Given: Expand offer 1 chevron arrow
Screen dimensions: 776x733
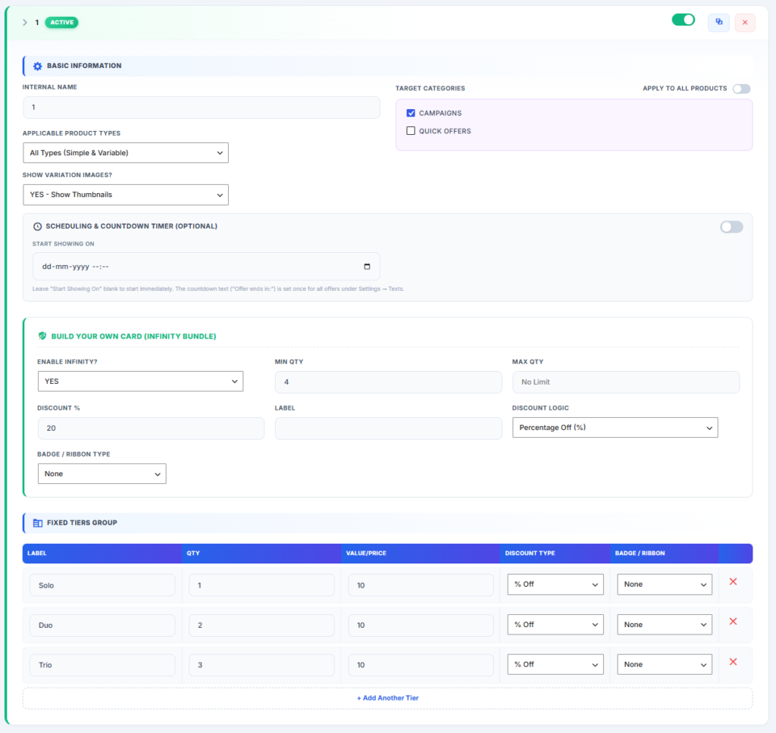Looking at the screenshot, I should (25, 22).
